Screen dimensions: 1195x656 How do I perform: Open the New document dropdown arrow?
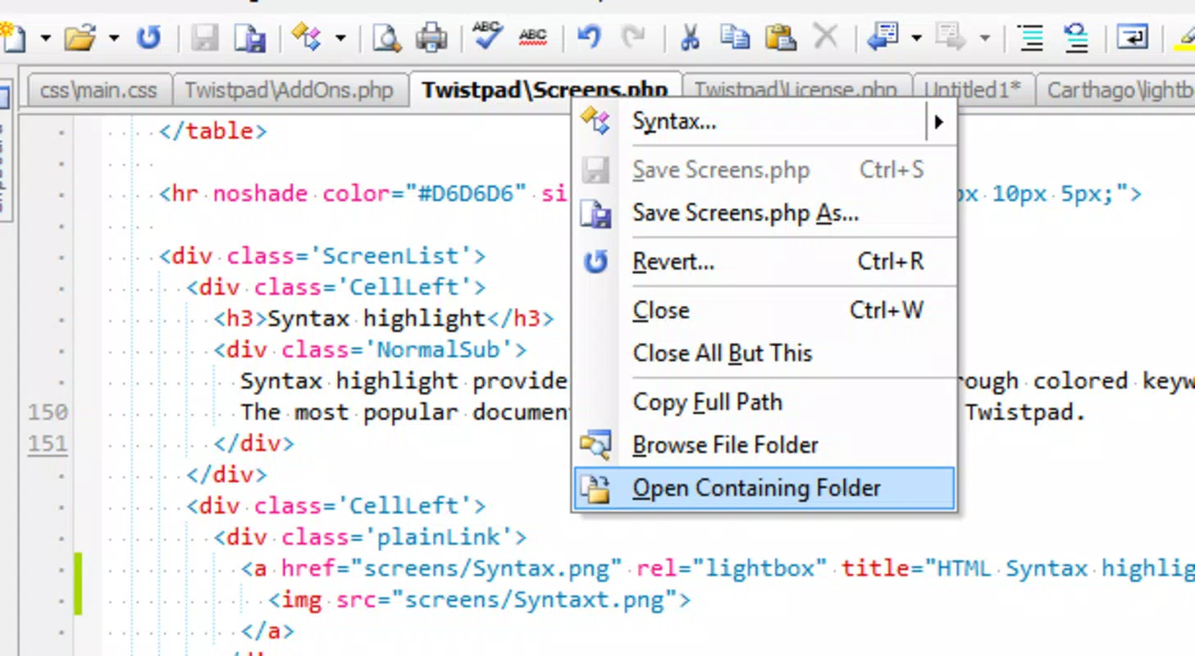tap(45, 38)
